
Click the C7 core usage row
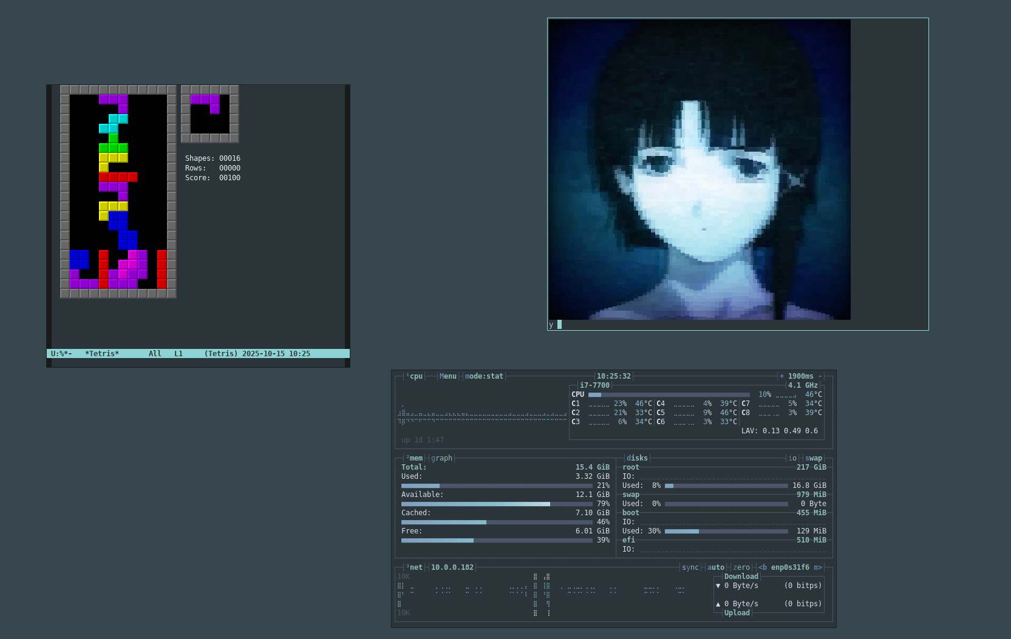pos(781,404)
